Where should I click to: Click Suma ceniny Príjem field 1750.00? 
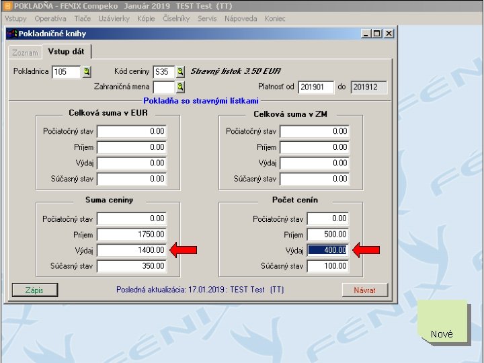pos(132,235)
